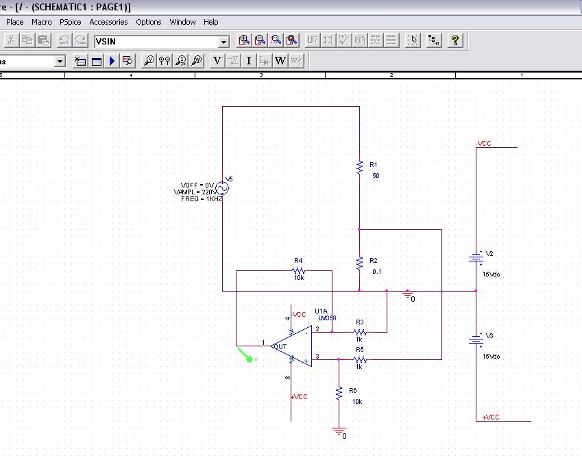
Task: Click the Back Annotate icon
Action: coord(328,40)
